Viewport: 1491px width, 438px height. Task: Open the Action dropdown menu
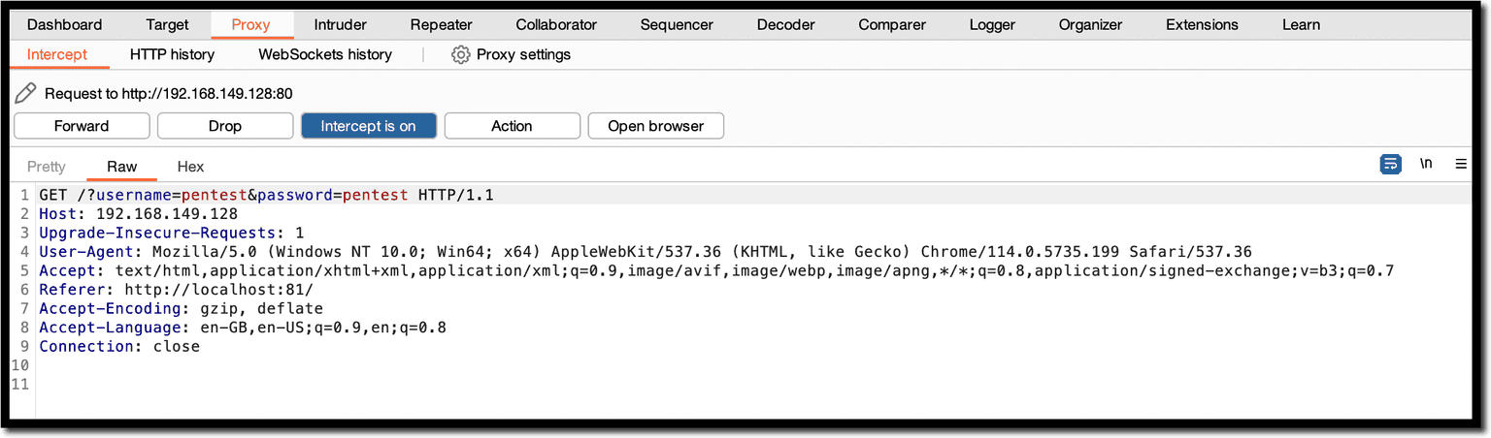(512, 126)
